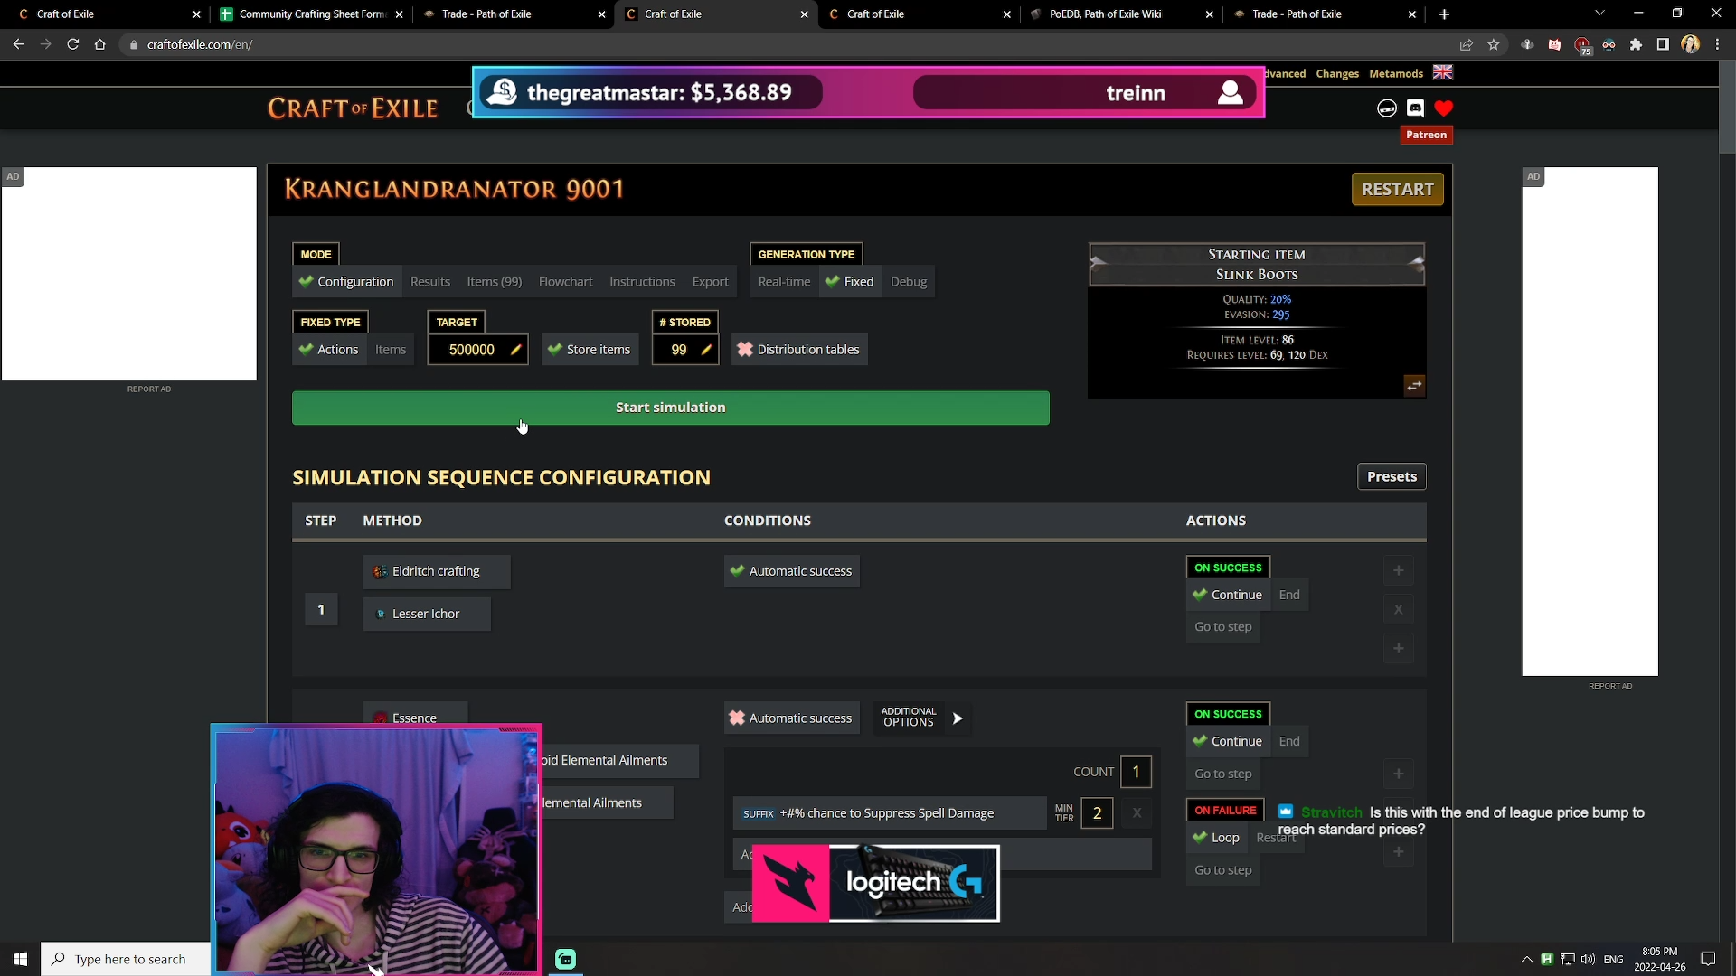
Task: Switch to the Flowchart mode tab
Action: (565, 282)
